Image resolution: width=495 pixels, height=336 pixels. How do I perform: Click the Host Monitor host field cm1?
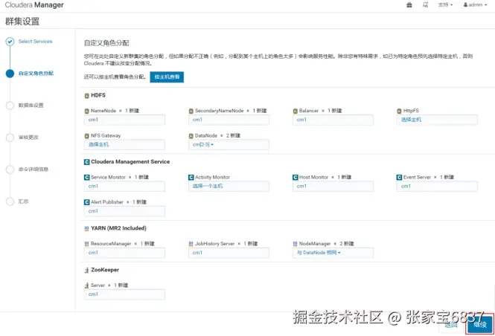coord(333,187)
